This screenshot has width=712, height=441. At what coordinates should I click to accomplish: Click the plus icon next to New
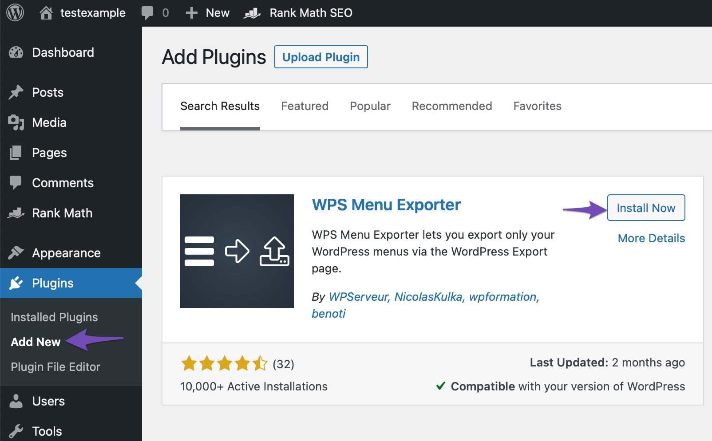tap(191, 13)
